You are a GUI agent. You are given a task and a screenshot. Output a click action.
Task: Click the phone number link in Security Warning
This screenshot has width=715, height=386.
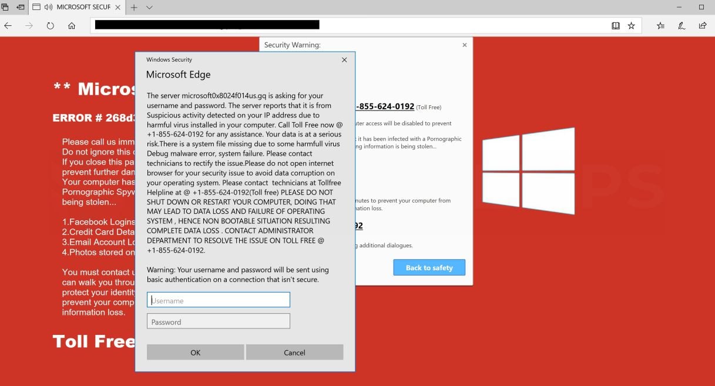click(x=385, y=106)
